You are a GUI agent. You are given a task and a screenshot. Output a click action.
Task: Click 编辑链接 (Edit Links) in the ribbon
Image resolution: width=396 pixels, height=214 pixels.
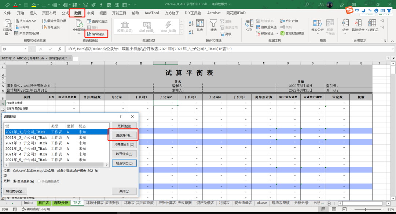pyautogui.click(x=96, y=34)
